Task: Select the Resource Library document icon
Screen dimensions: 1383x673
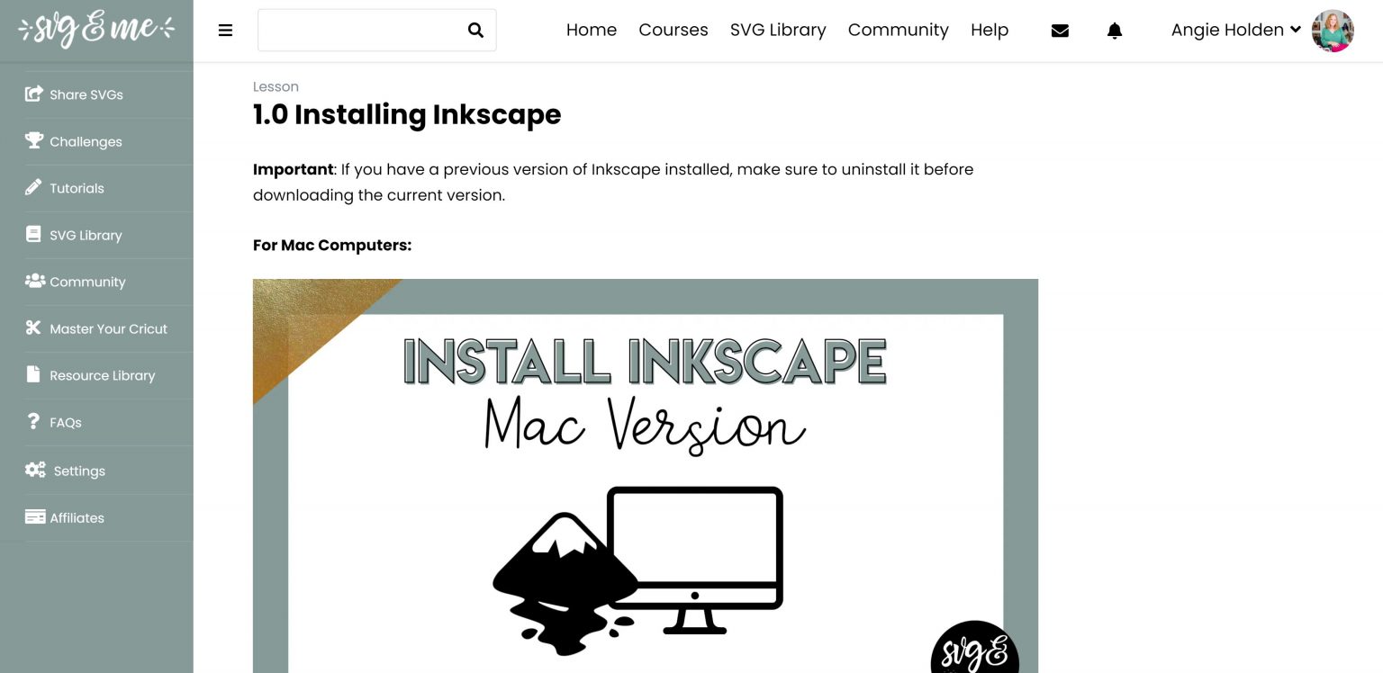Action: pos(33,375)
